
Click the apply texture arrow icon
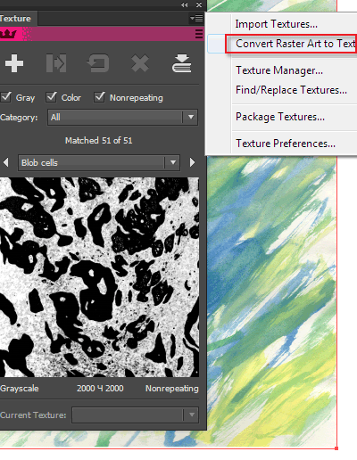coord(56,63)
